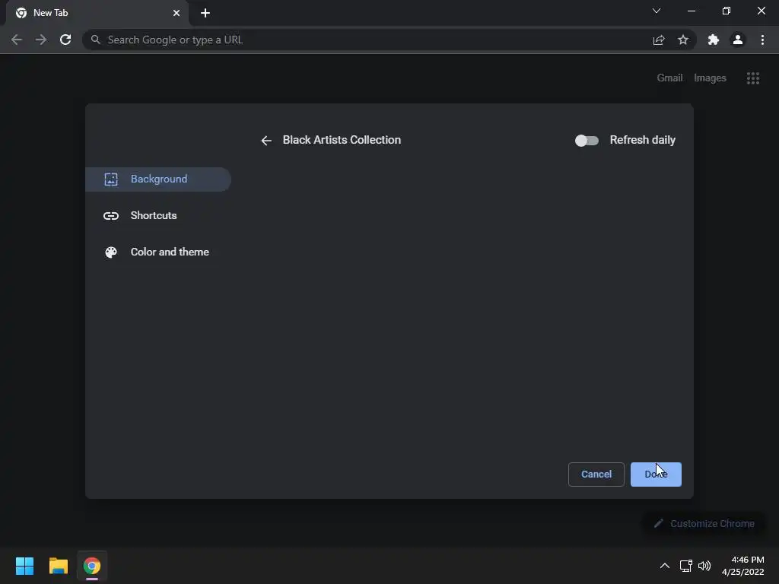Viewport: 779px width, 584px height.
Task: Click the pencil icon on Customize Chrome
Action: (659, 523)
